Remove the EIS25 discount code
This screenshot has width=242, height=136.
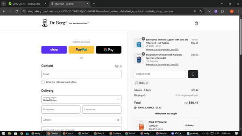click(x=147, y=83)
